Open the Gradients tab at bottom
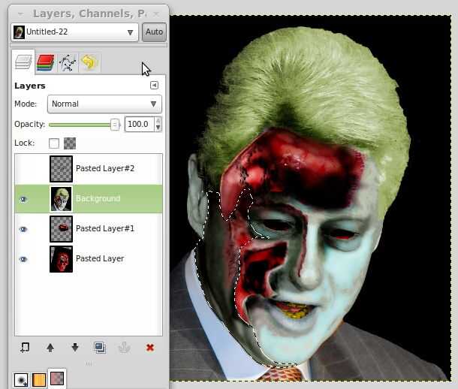Viewport: 458px width, 389px height. 57,379
